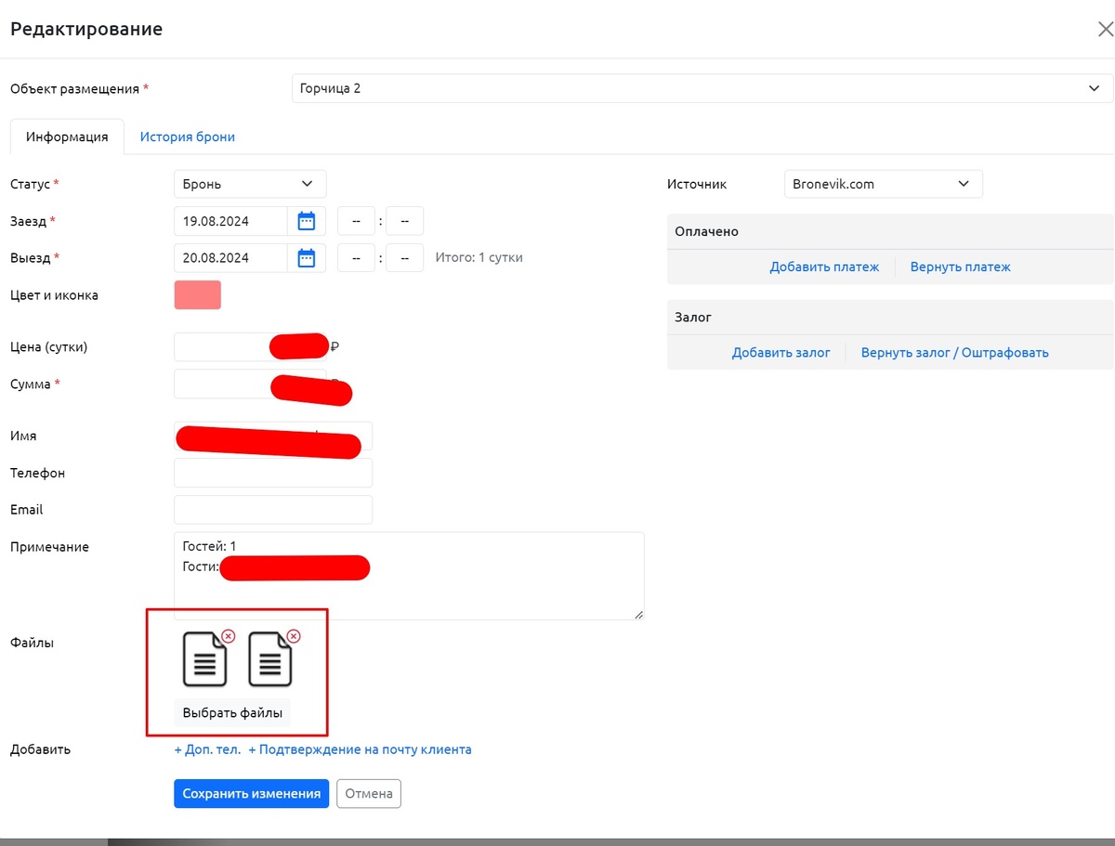Screen dimensions: 1115x846
Task: Open the second attached file document
Action: pyautogui.click(x=270, y=659)
